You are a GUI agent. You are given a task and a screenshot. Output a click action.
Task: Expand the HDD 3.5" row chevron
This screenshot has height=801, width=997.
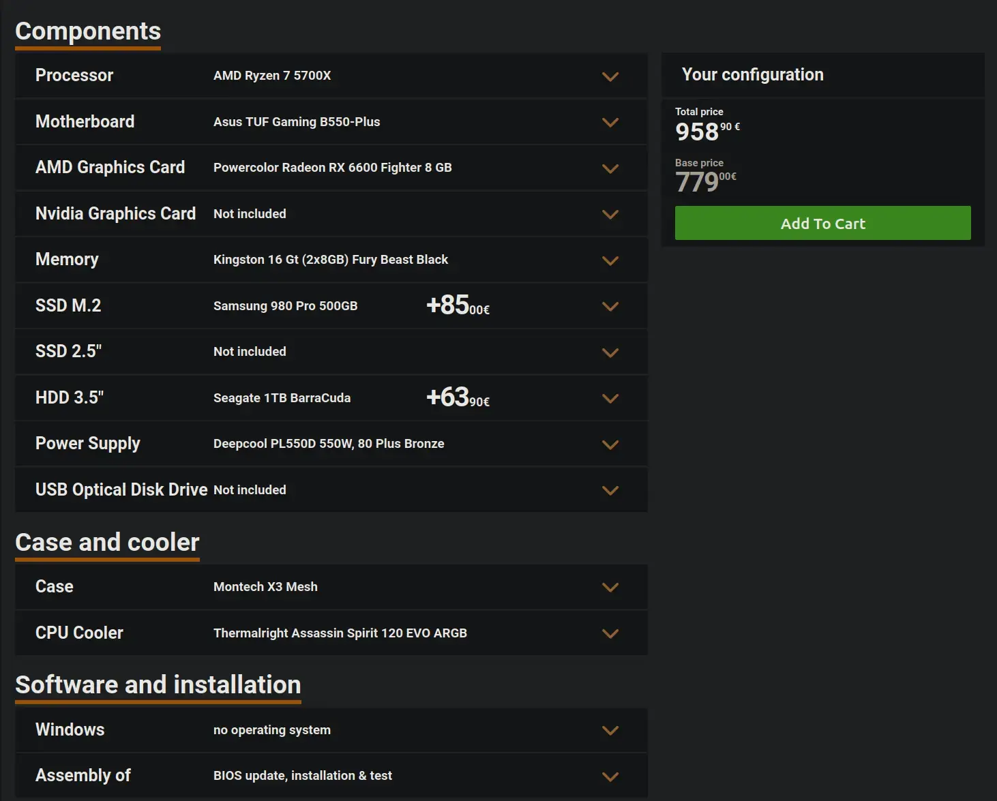pyautogui.click(x=610, y=398)
